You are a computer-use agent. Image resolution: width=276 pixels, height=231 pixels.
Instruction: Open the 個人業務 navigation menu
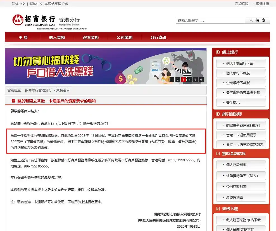pyautogui.click(x=57, y=38)
